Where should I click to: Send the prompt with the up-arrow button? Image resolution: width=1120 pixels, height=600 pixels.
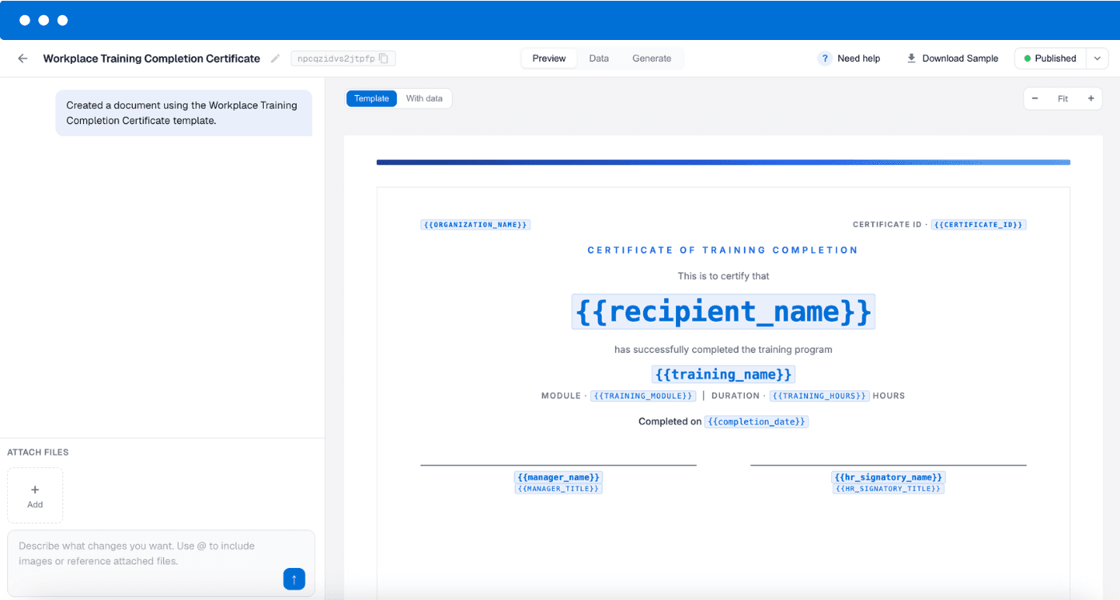pyautogui.click(x=294, y=579)
